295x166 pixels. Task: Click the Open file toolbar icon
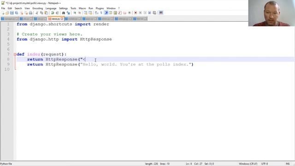(7, 13)
